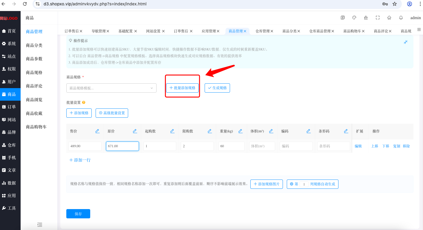Click the edit pencil beside 体积(m³) column
Screen dimensions: 423x230
click(x=271, y=131)
